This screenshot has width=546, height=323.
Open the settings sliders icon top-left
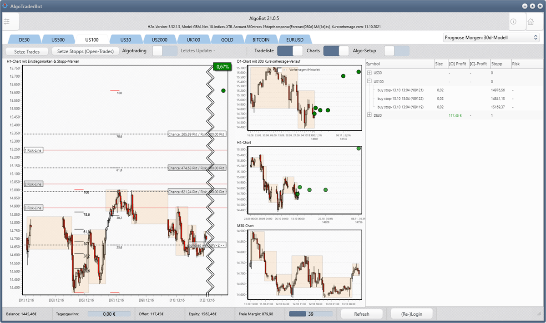(9, 22)
